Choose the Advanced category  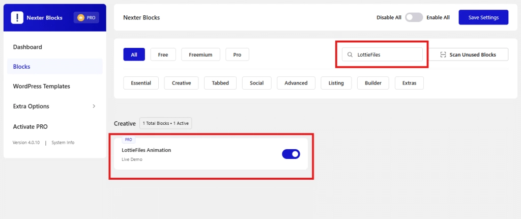[x=296, y=83]
